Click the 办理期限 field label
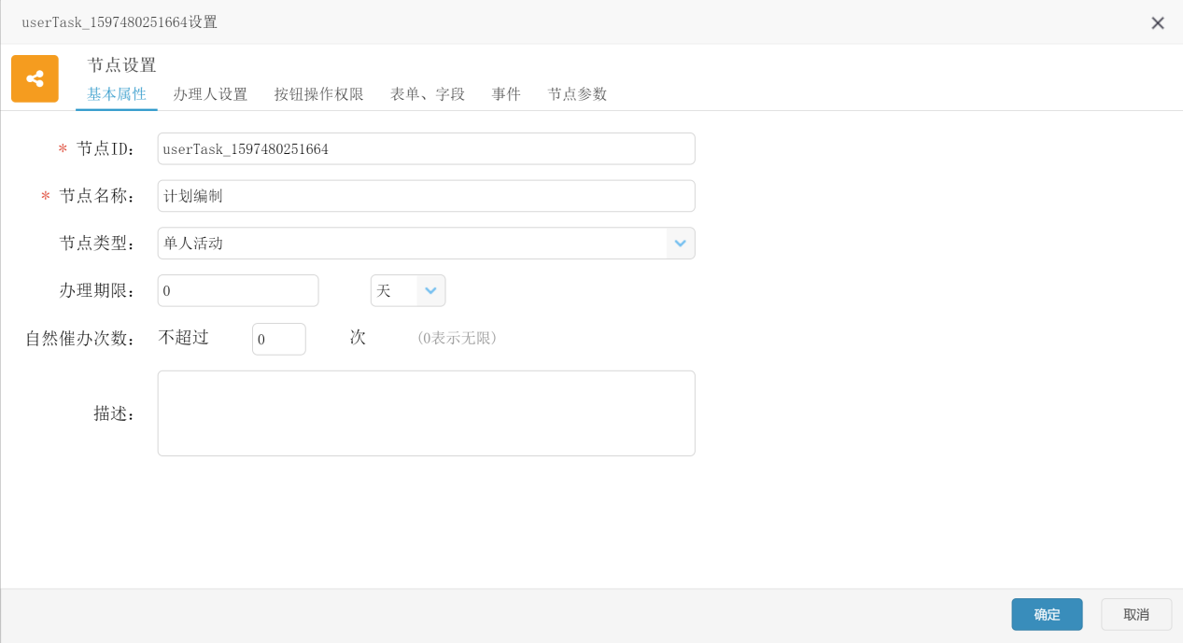Viewport: 1183px width, 643px height. click(x=97, y=290)
